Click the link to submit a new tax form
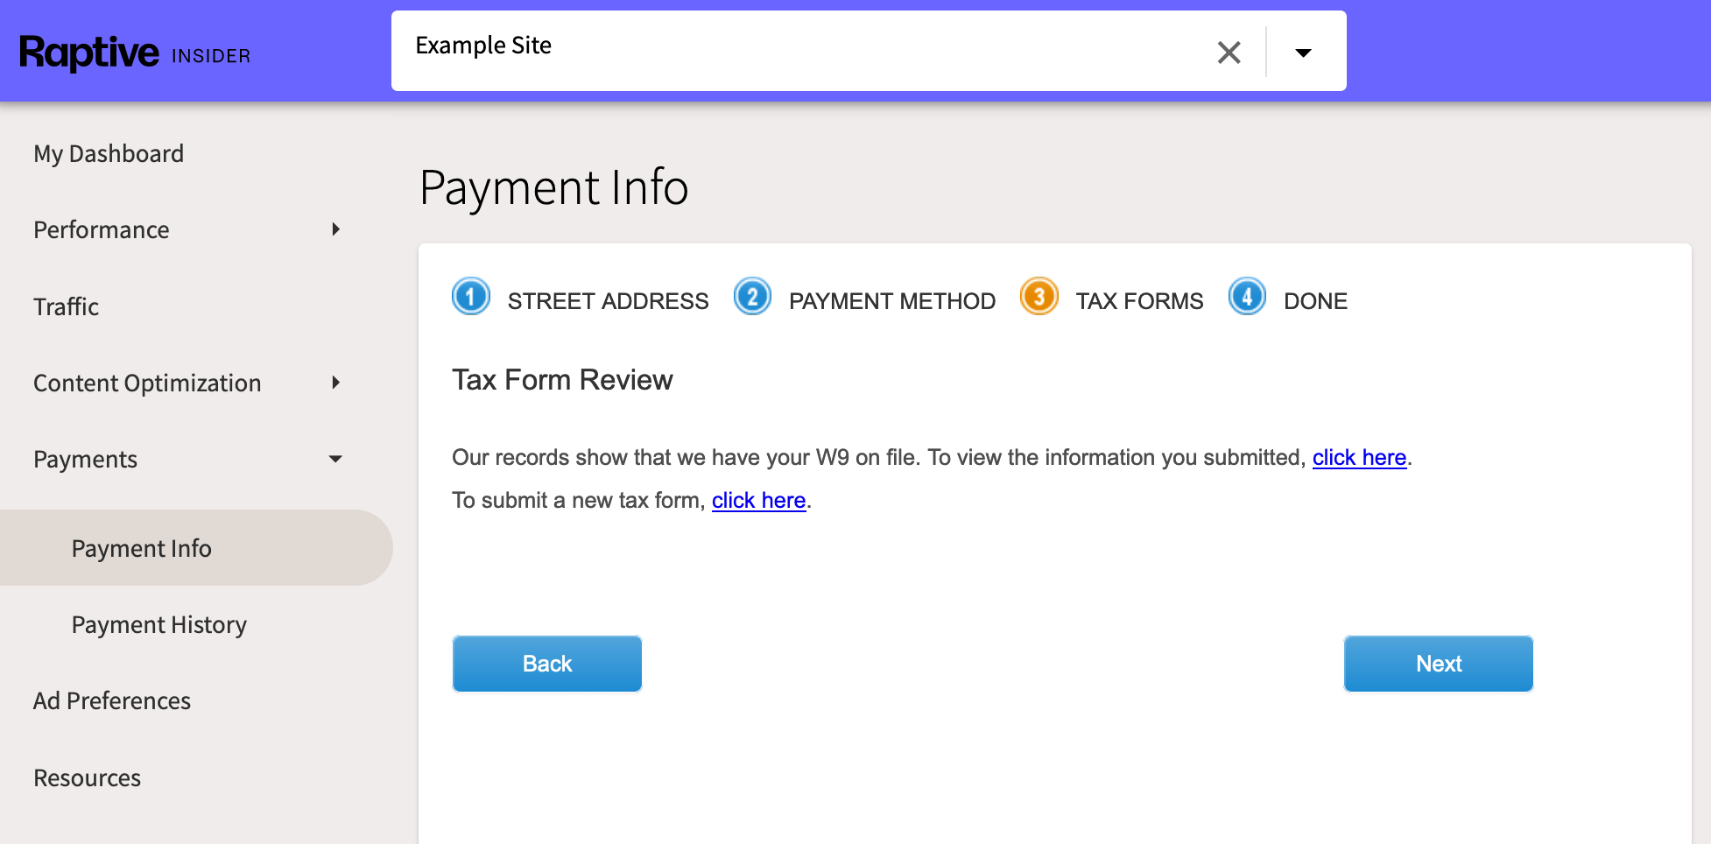 point(758,500)
